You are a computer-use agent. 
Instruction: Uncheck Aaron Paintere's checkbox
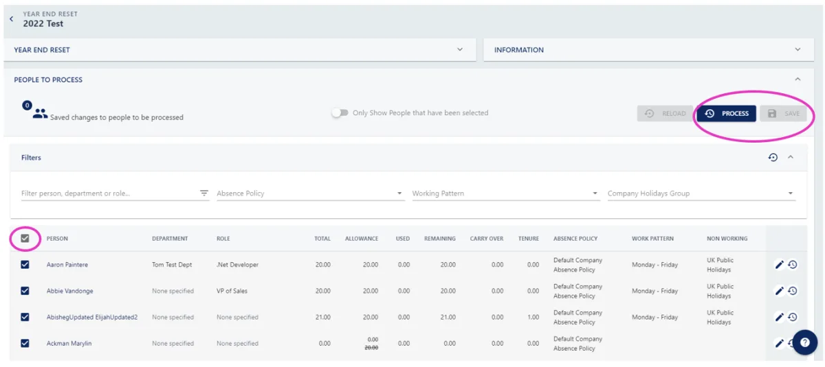coord(25,265)
